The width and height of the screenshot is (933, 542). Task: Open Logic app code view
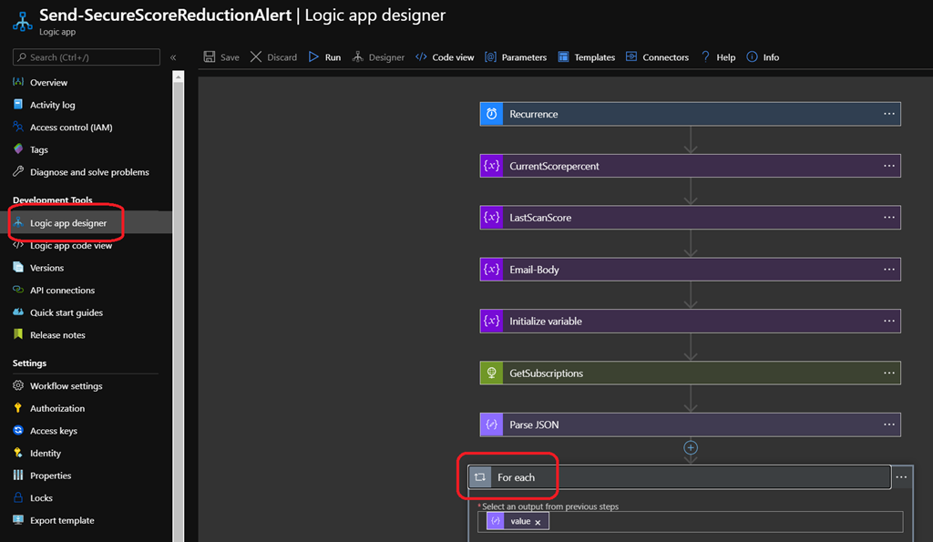[x=71, y=246]
